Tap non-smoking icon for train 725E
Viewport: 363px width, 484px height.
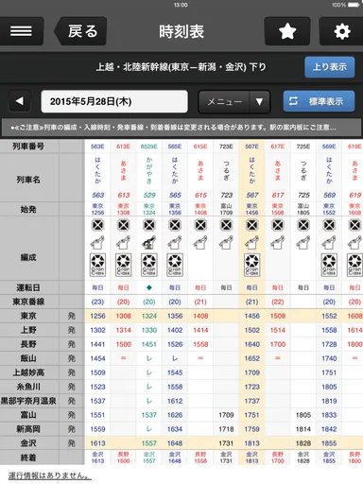(303, 225)
